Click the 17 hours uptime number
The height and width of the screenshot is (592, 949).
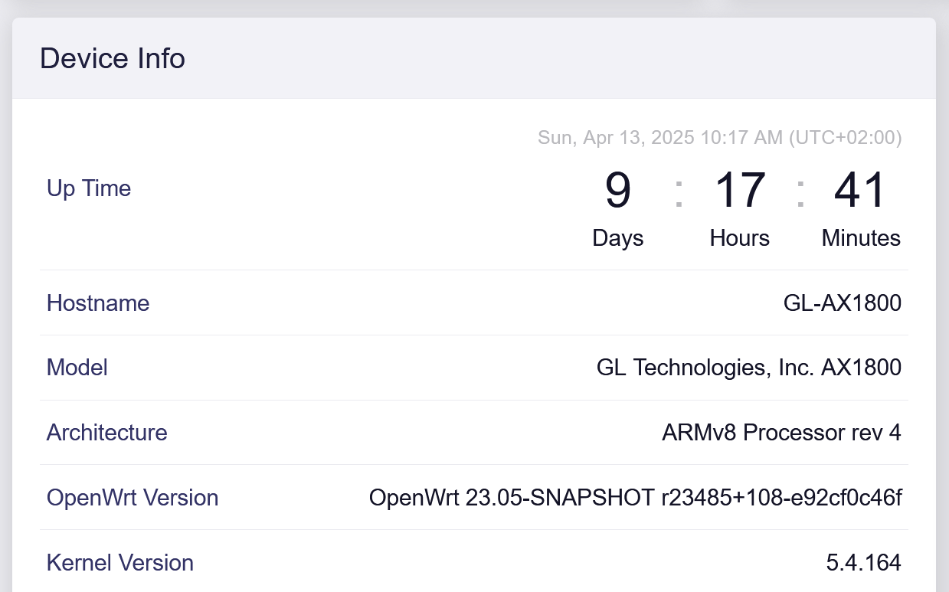(739, 191)
